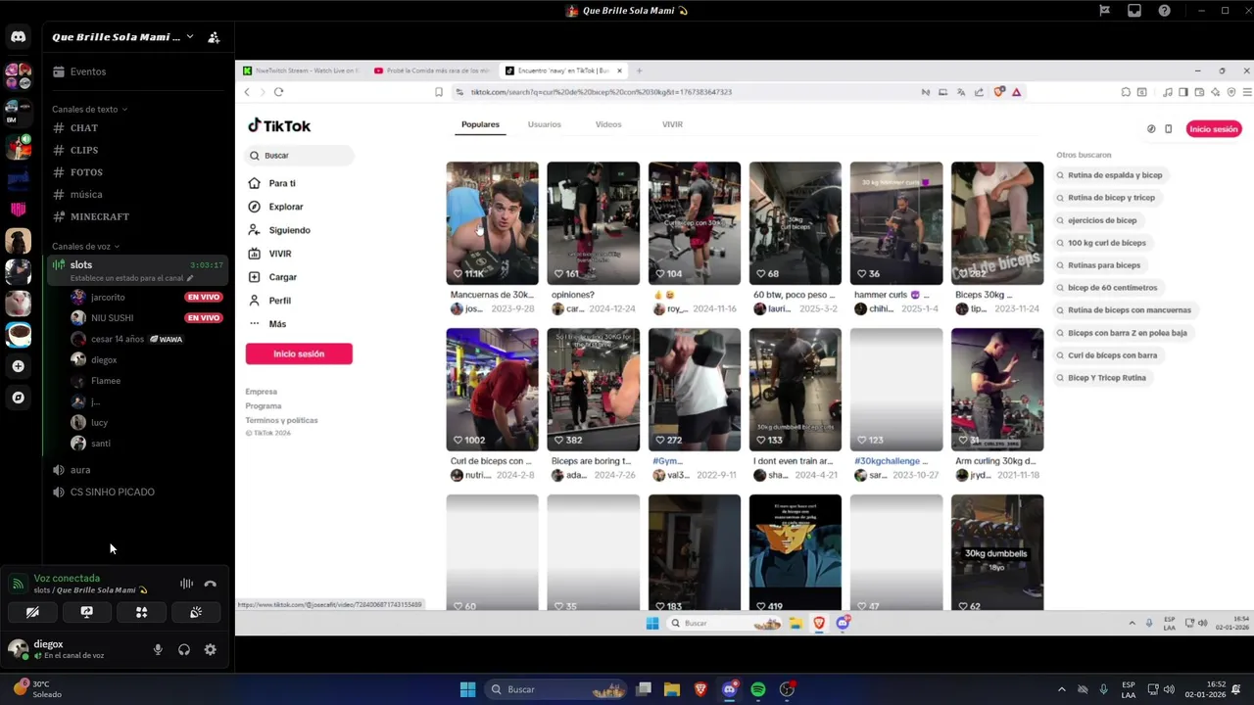Open the 'Mancuernas de 30k...' video thumbnail
Viewport: 1254px width, 705px height.
pos(492,223)
